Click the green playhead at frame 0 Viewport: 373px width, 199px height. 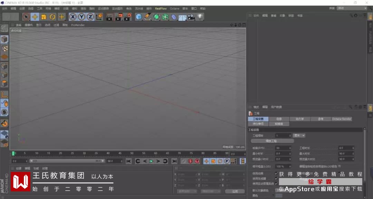pyautogui.click(x=13, y=153)
